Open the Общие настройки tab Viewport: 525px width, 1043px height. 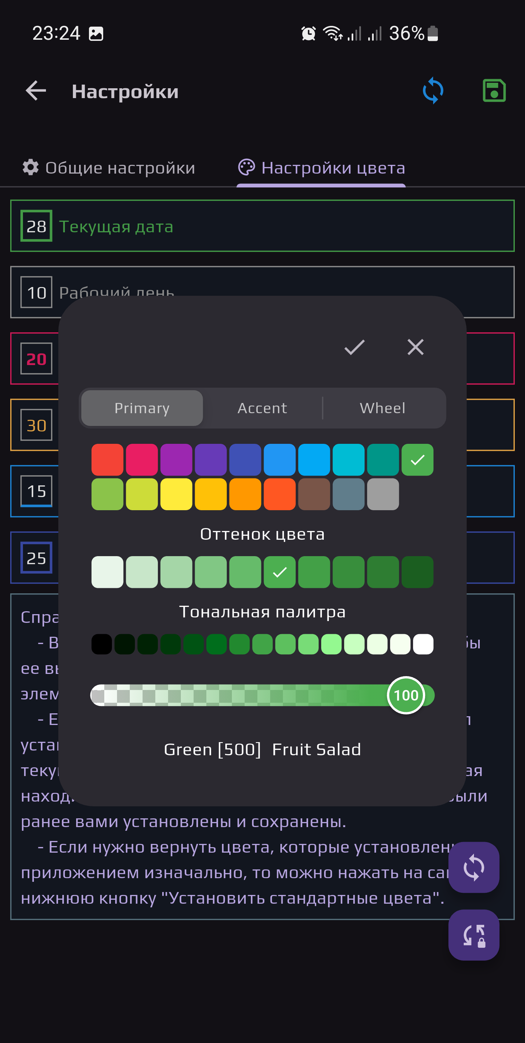109,168
